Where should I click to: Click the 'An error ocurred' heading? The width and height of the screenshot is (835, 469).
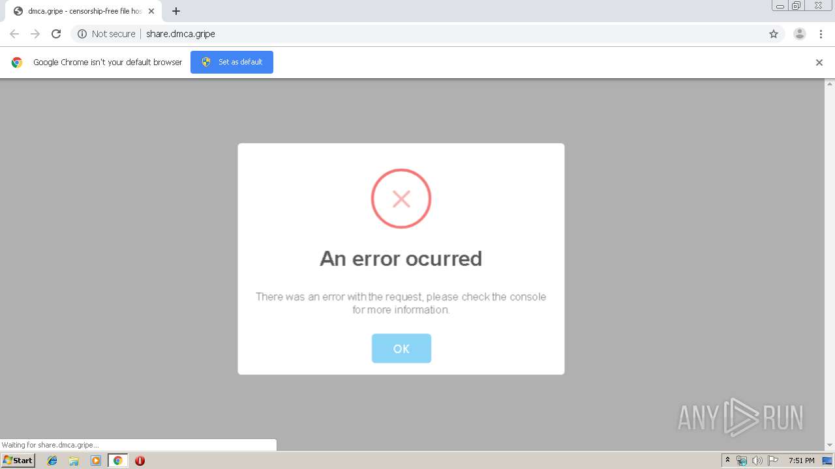401,259
